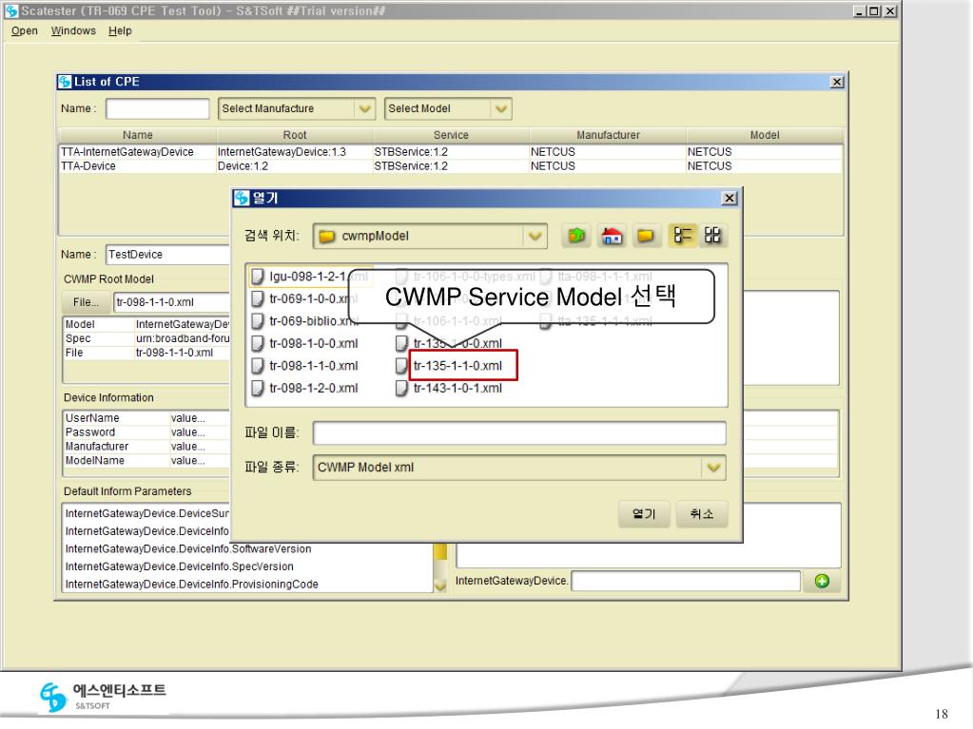Click the Root column header
Viewport: 973px width, 729px height.
tap(295, 135)
